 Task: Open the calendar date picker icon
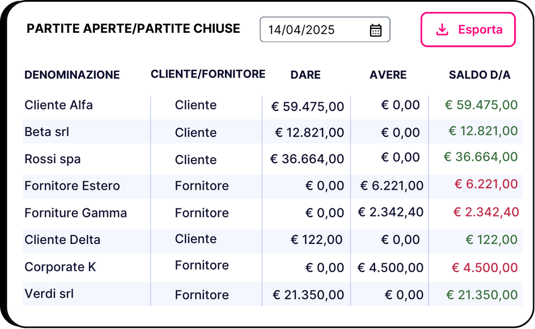click(375, 30)
